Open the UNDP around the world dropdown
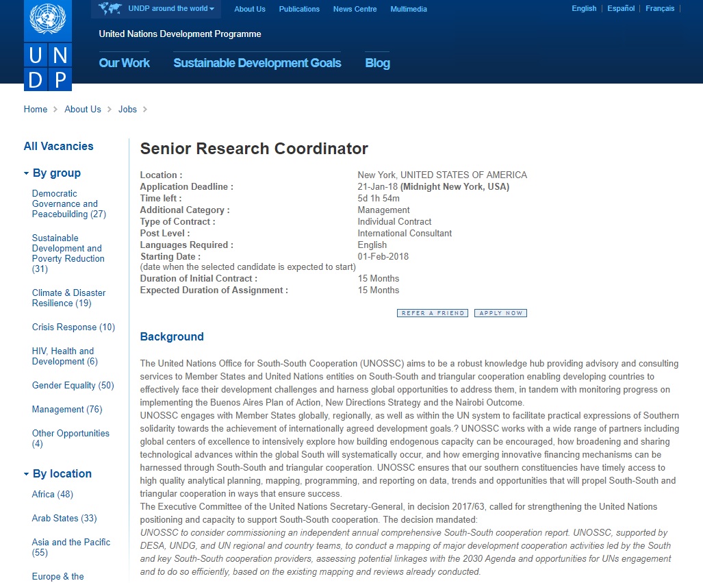Image resolution: width=703 pixels, height=583 pixels. tap(171, 8)
